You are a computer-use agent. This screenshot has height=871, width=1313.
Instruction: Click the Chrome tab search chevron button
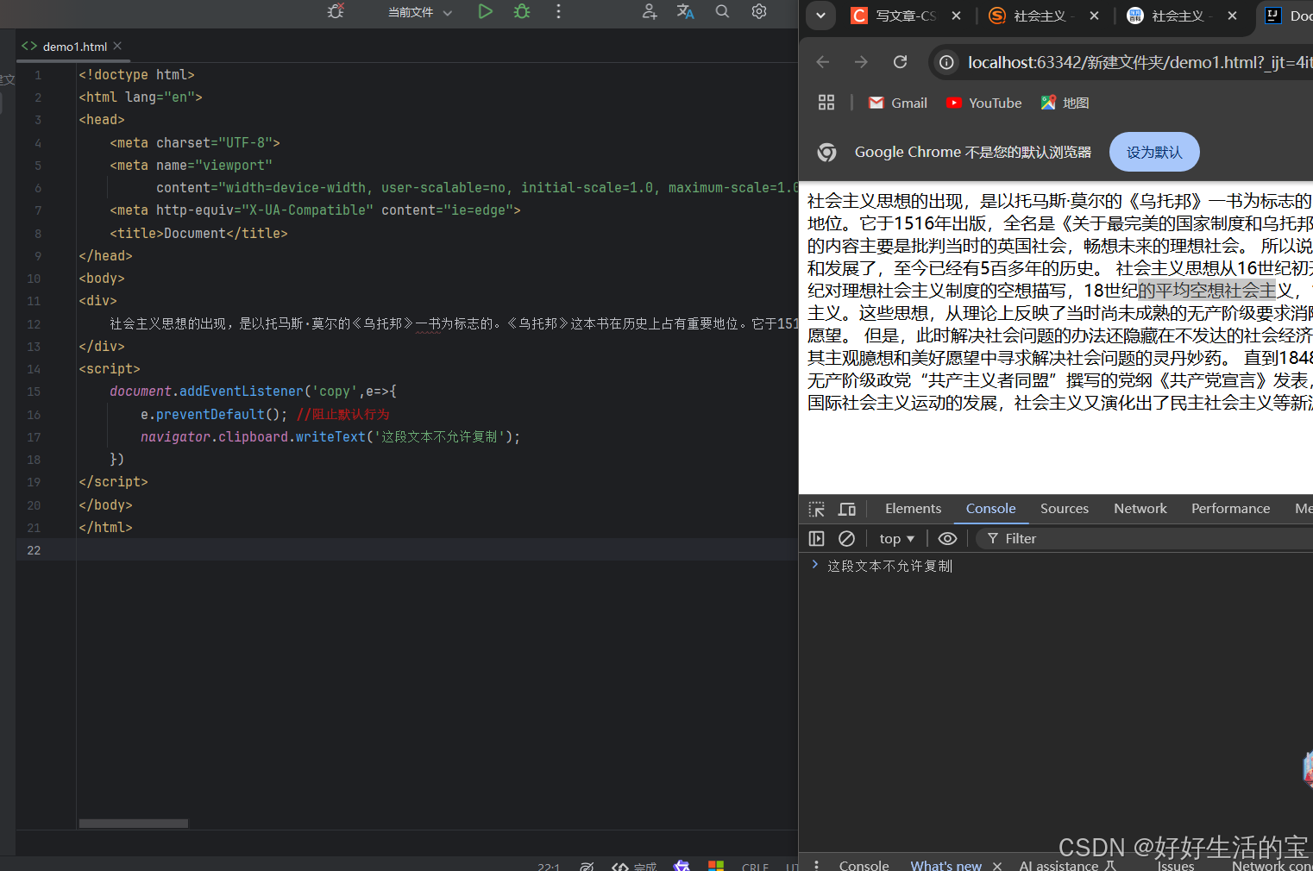click(x=820, y=16)
